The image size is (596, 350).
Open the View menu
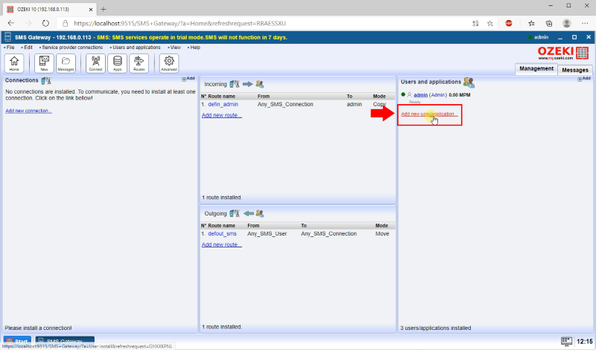[174, 48]
